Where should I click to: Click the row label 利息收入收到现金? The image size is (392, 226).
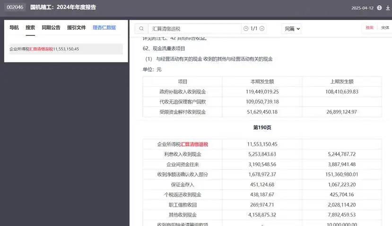pyautogui.click(x=183, y=154)
